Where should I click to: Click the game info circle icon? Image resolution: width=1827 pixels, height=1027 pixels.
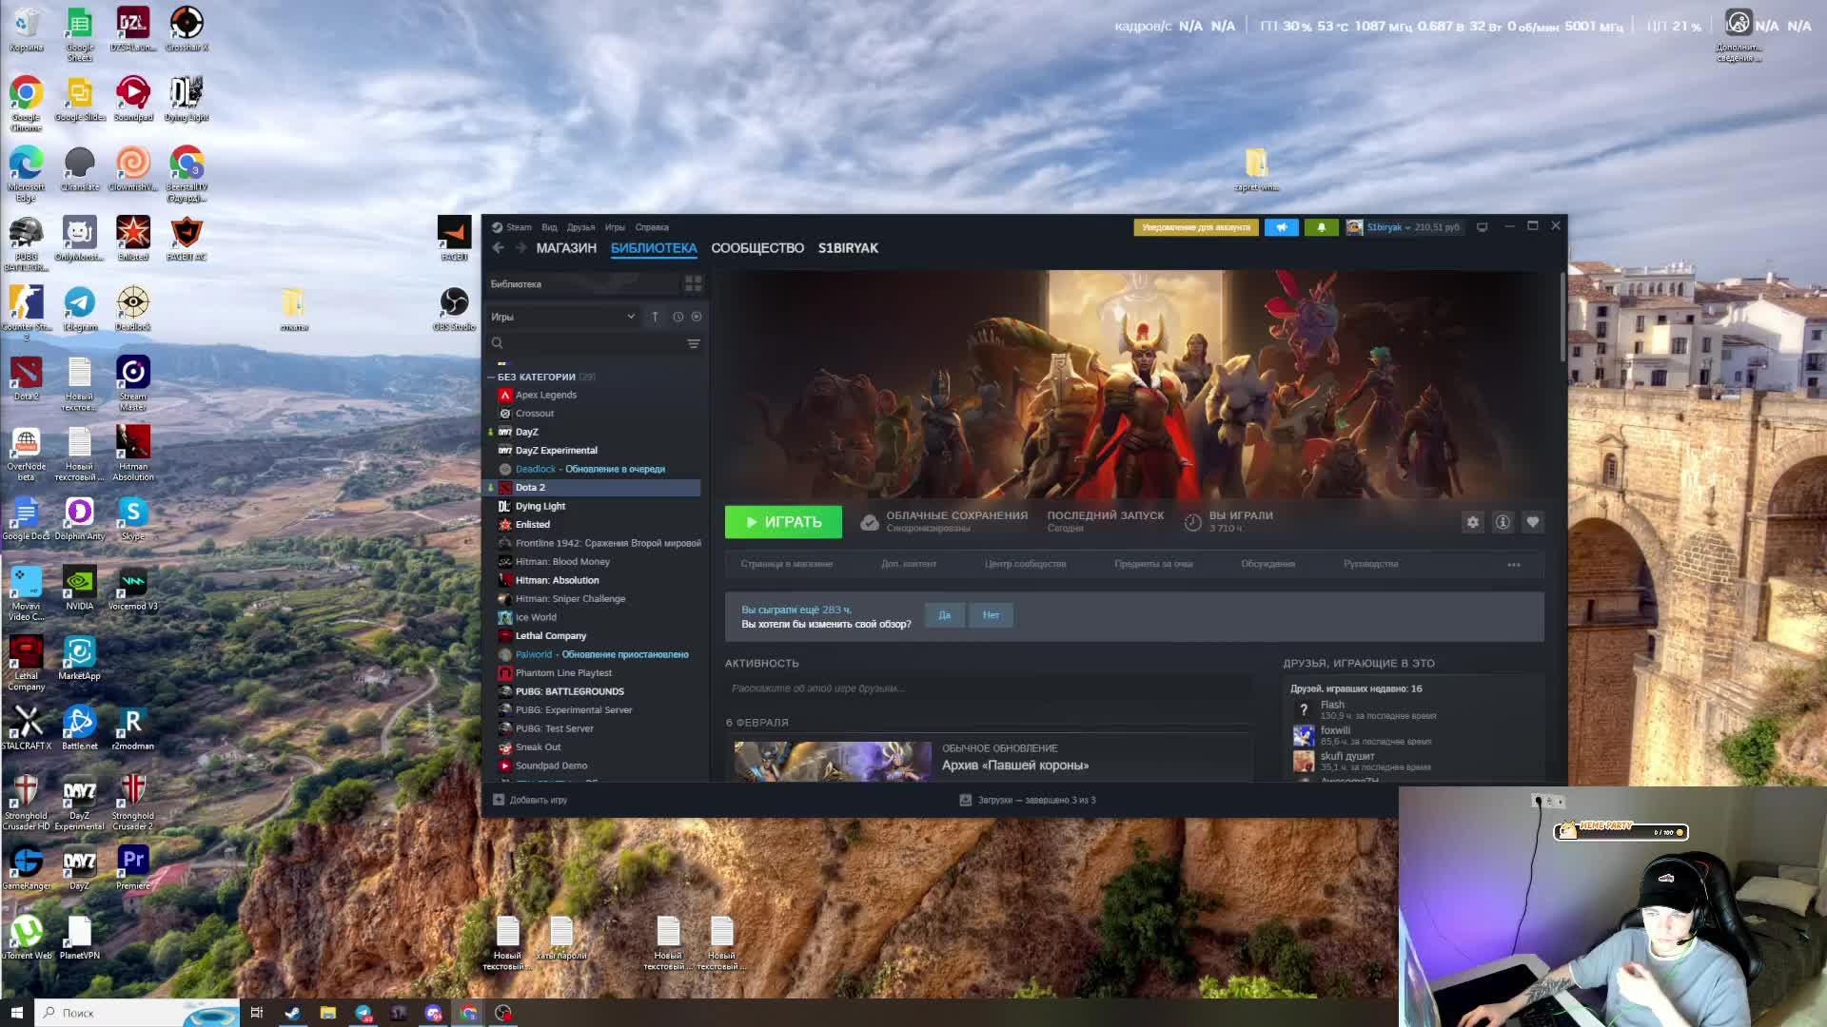[1503, 522]
